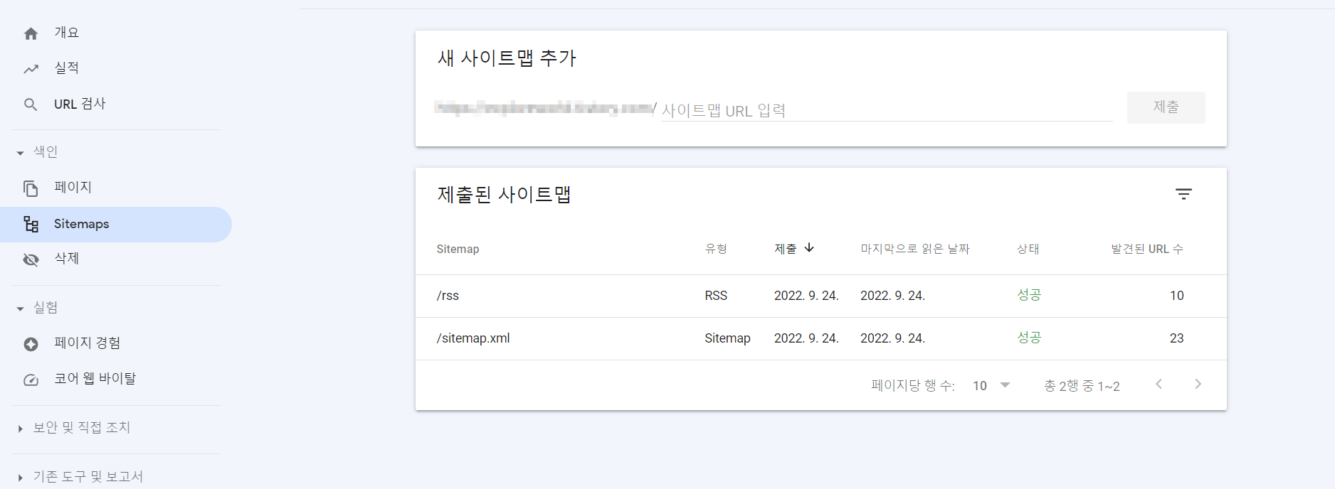Viewport: 1335px width, 489px height.
Task: Click the 총 2행 중 1~2 text
Action: (1082, 386)
